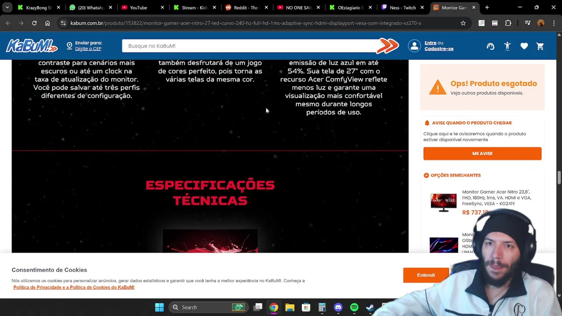Click the KaBuM! logo

coord(32,46)
